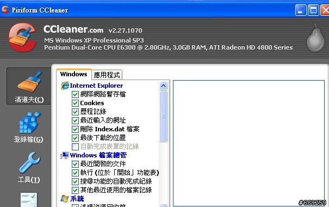The height and width of the screenshot is (207, 329).
Task: Uncheck 其他最近使用的檔案記錄 checkbox
Action: point(75,190)
